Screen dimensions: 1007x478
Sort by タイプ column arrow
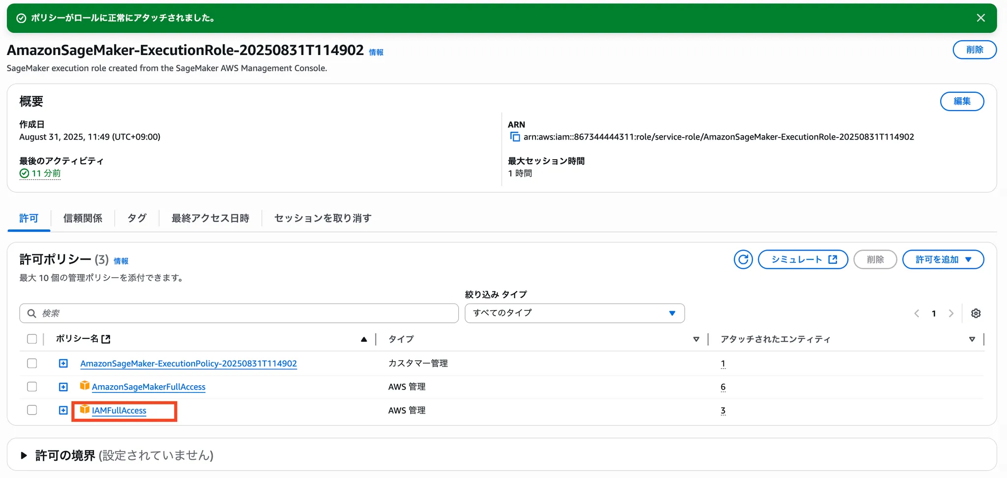coord(696,339)
